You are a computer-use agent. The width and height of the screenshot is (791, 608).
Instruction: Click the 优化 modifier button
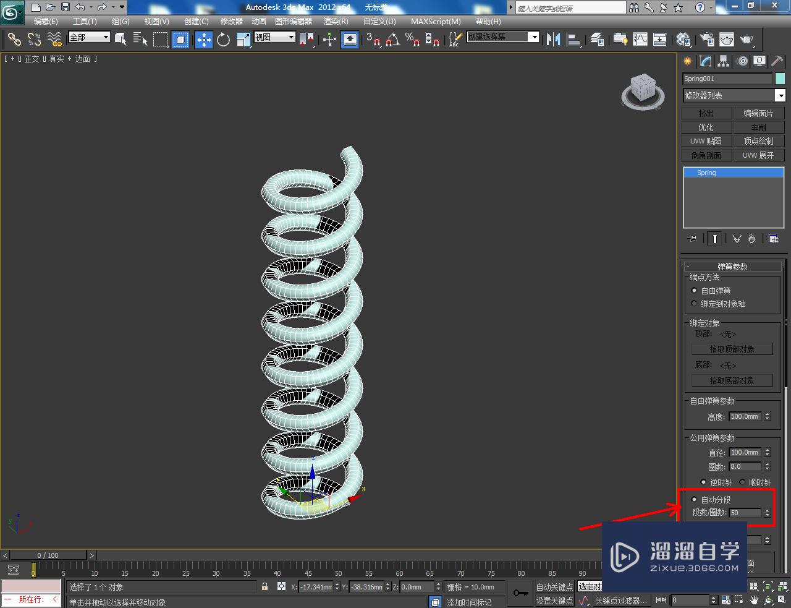(x=706, y=127)
